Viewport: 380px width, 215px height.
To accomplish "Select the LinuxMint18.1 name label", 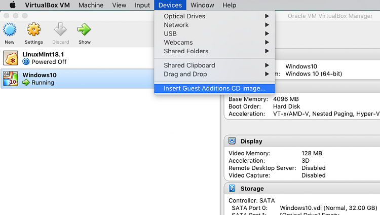I will tap(43, 54).
